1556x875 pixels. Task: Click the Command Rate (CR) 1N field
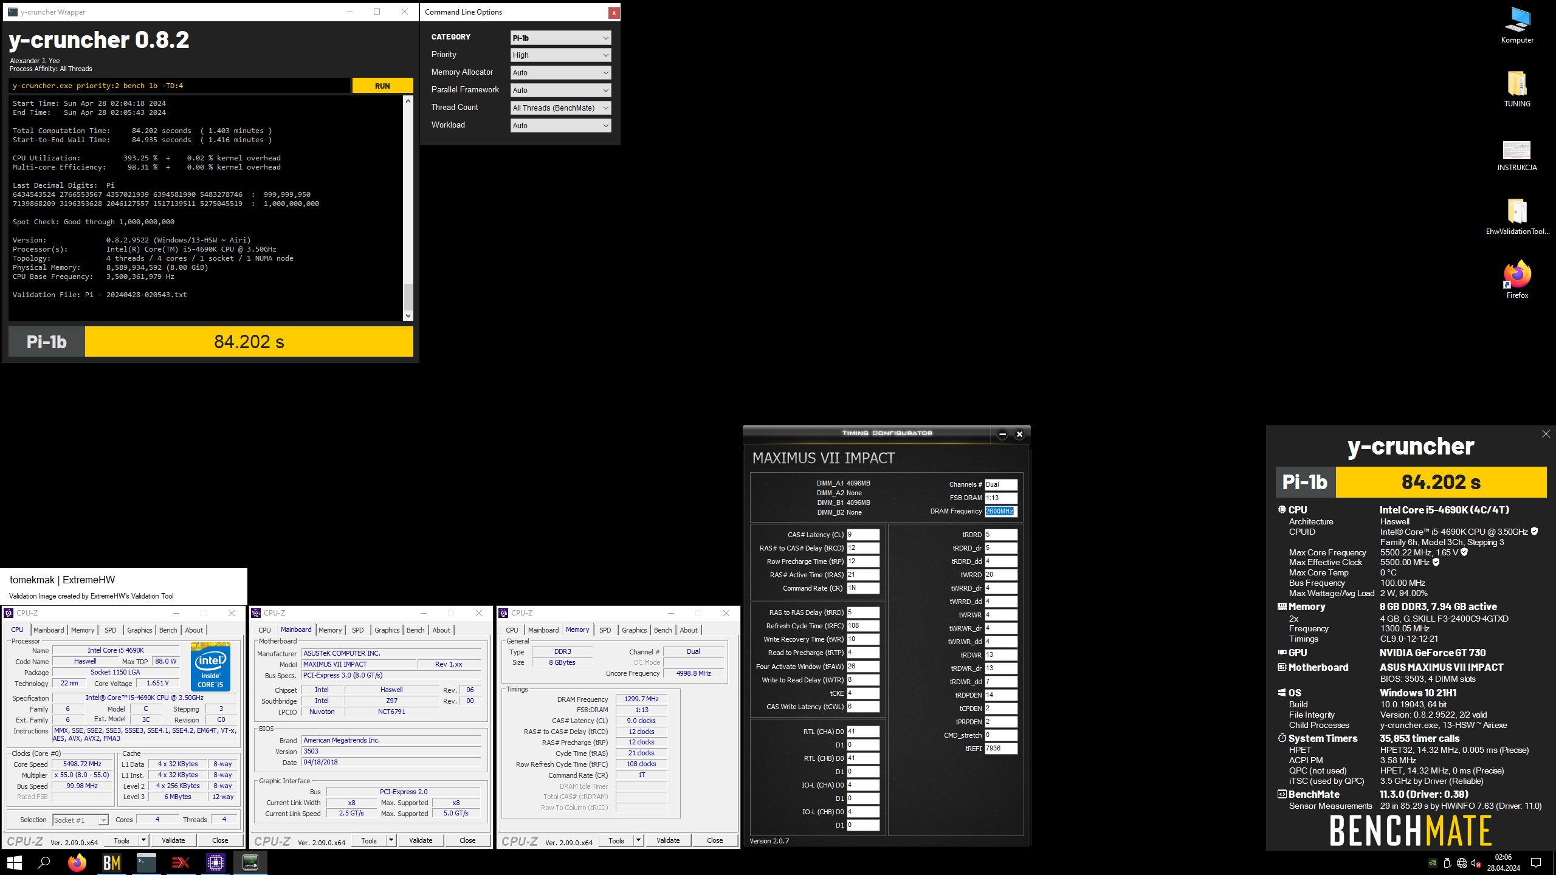click(863, 588)
